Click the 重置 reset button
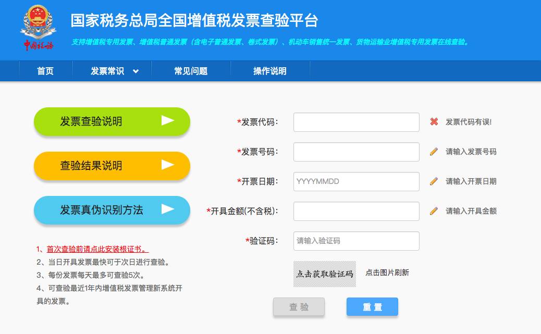Screen dimensions: 541x334 372,307
